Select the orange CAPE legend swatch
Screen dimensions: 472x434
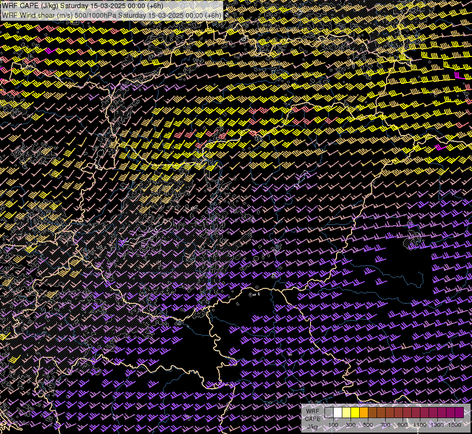[364, 413]
